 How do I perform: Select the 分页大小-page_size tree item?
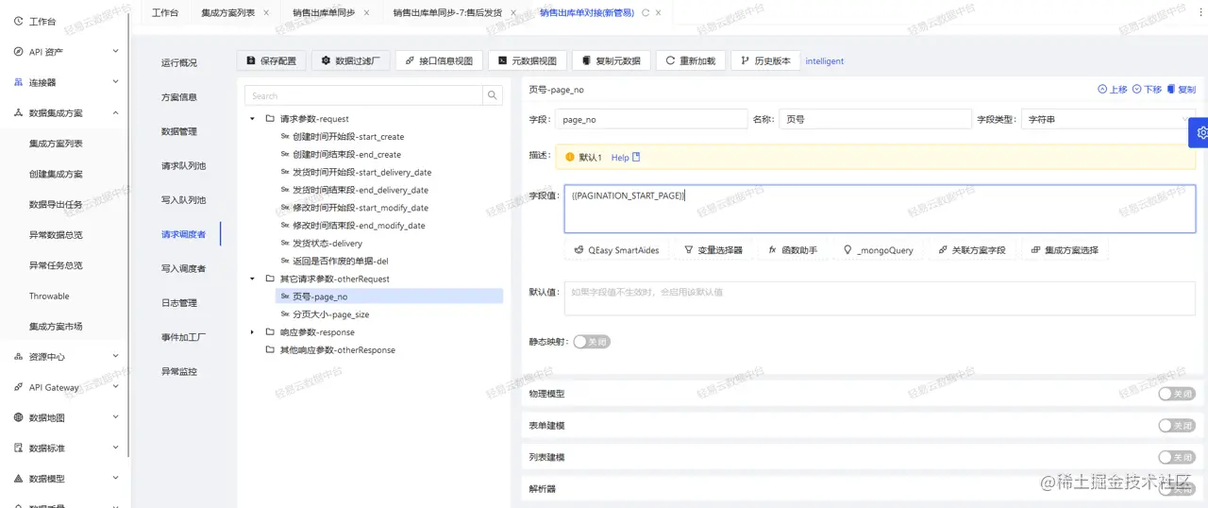click(330, 314)
